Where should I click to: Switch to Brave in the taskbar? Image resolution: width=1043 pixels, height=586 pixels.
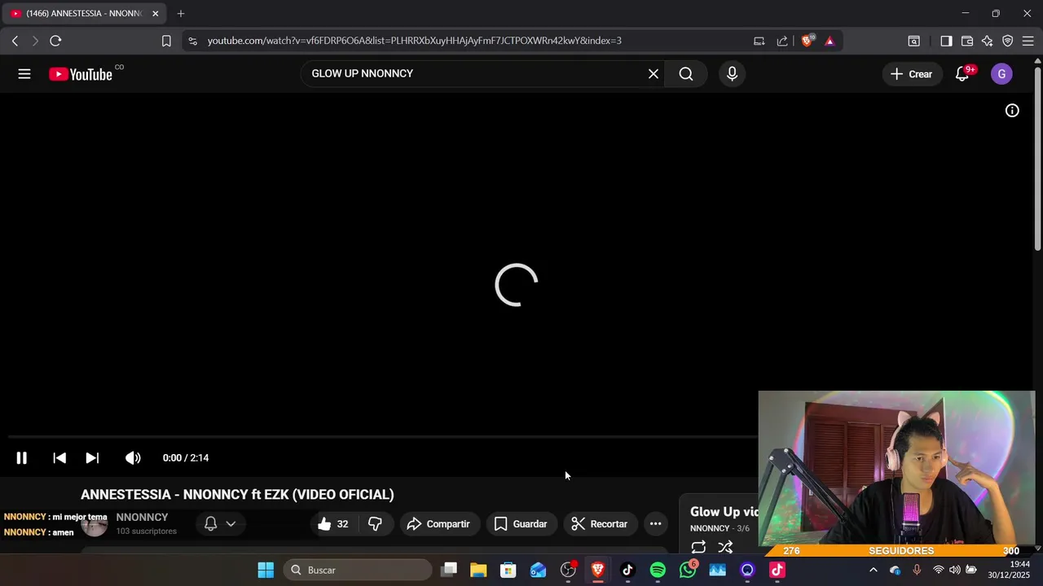(x=598, y=571)
